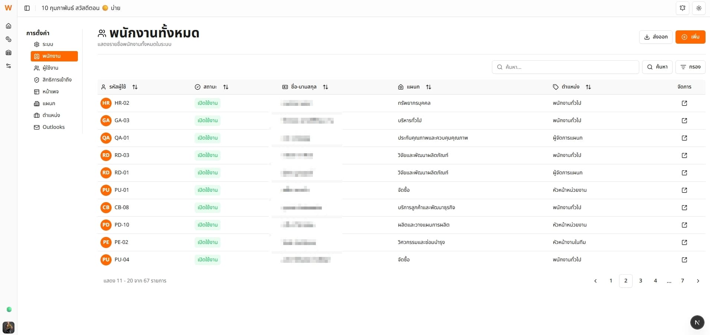Open the PU-04 row action icon
This screenshot has width=710, height=335.
coord(684,260)
